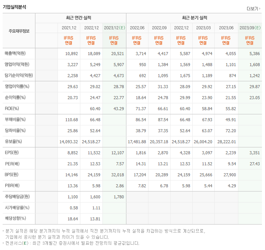Click the 영업이익(억원) row label
Viewport: 265px width, 250px height.
[x=17, y=65]
